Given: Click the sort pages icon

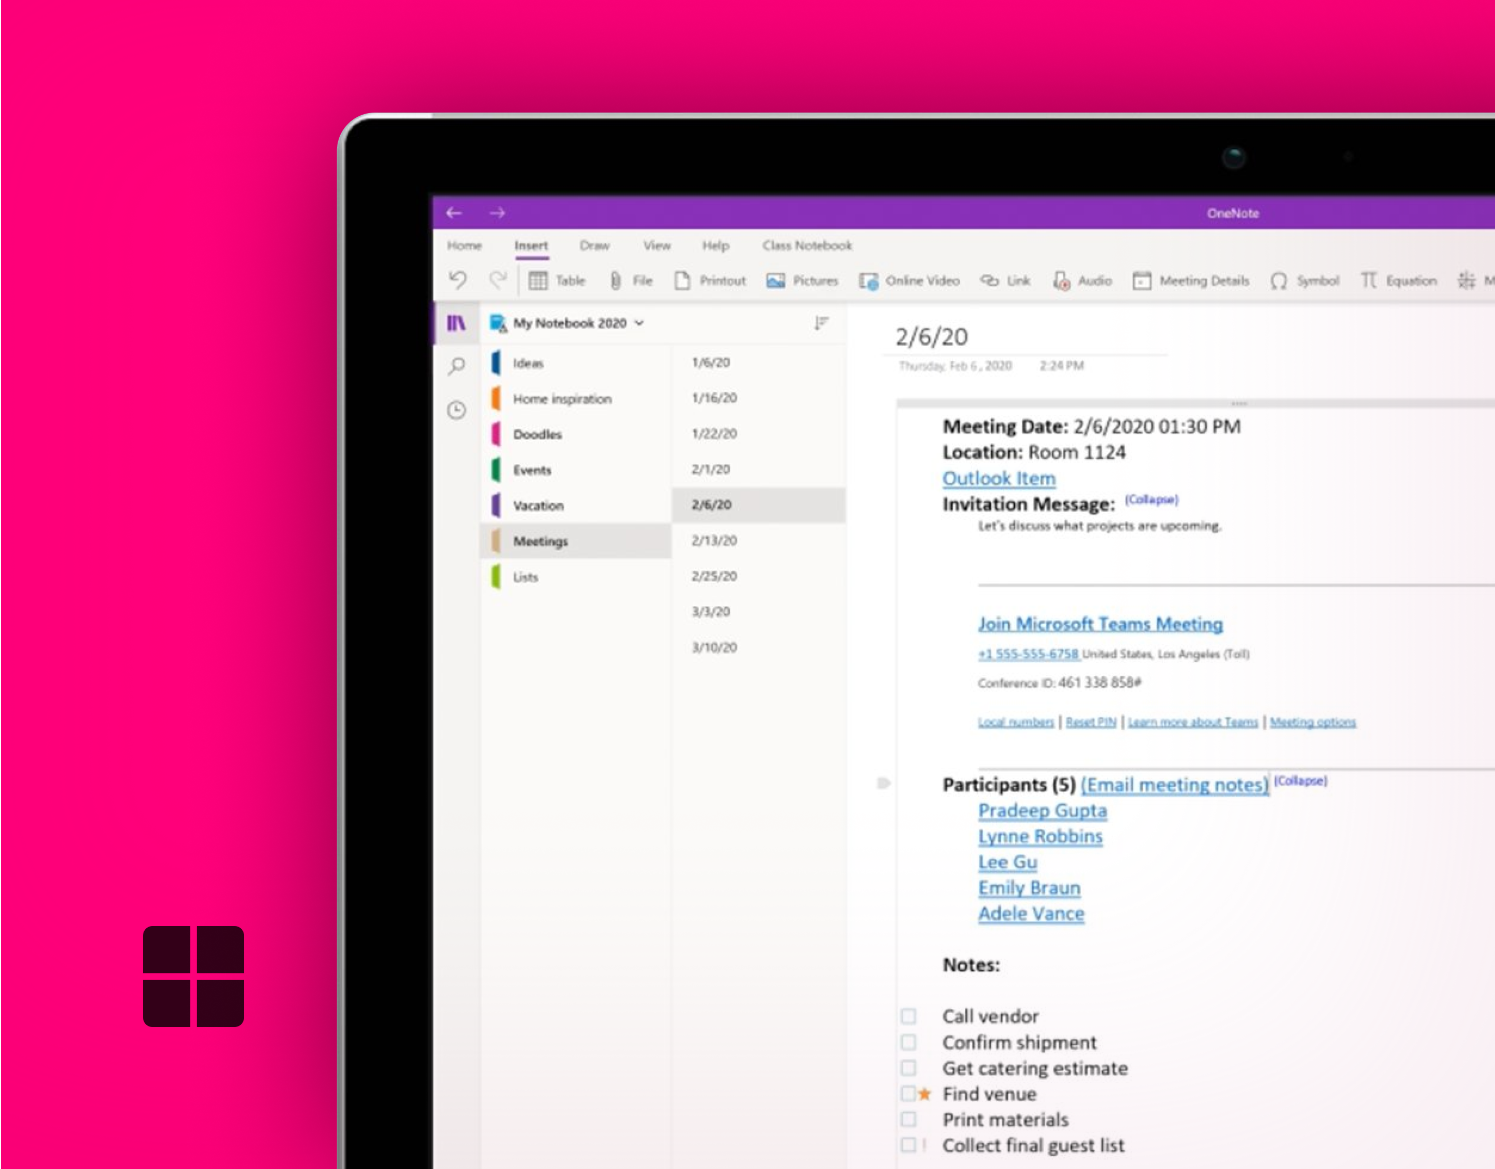Looking at the screenshot, I should pyautogui.click(x=821, y=323).
